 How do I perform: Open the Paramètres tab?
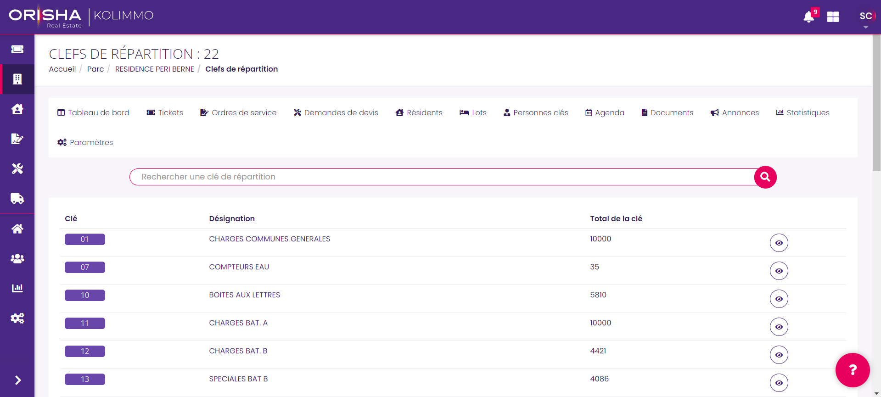pyautogui.click(x=85, y=142)
